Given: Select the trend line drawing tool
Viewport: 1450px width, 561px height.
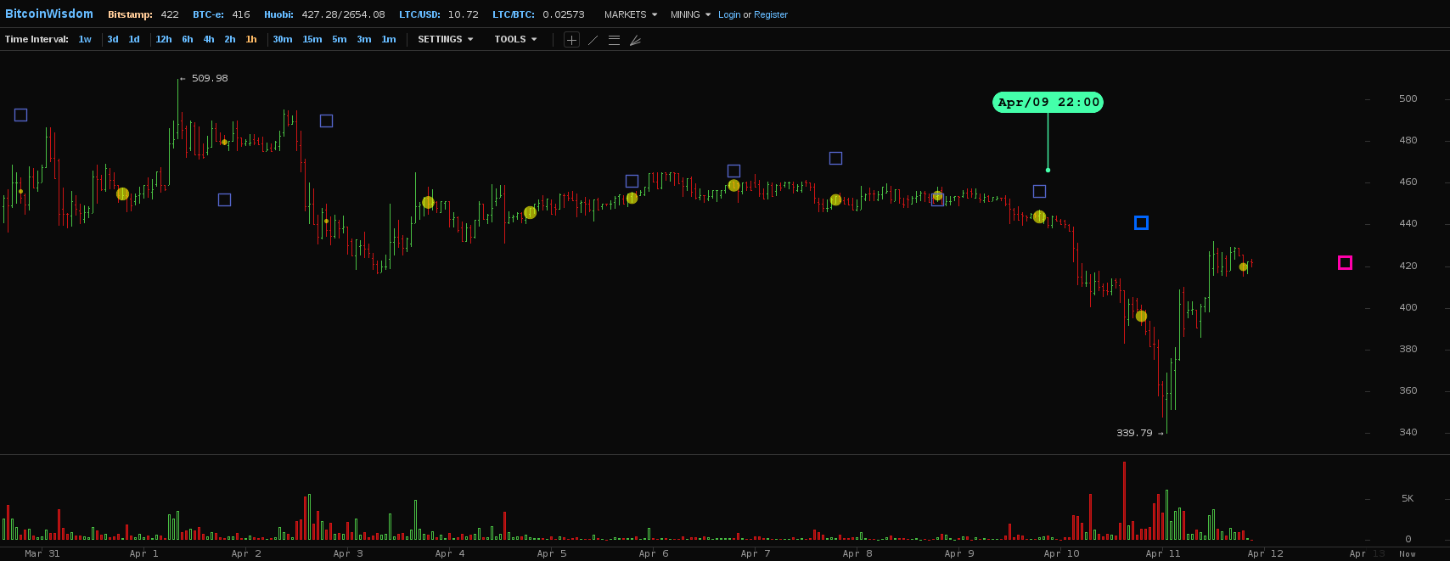Looking at the screenshot, I should click(x=593, y=40).
